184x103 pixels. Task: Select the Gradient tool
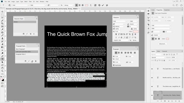click(x=2, y=47)
